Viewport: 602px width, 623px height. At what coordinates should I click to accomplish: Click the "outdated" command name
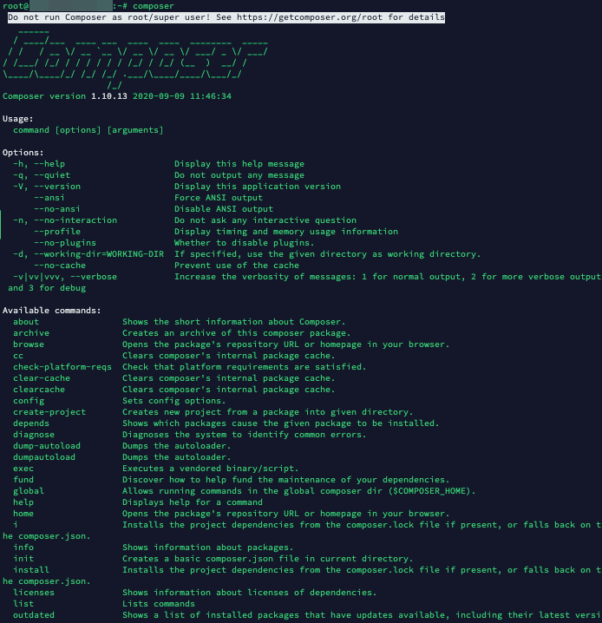click(x=34, y=615)
